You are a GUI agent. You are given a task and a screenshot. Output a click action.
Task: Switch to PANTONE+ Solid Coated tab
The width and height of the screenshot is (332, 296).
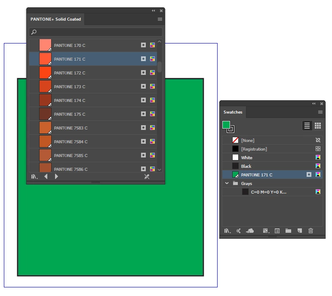[55, 19]
